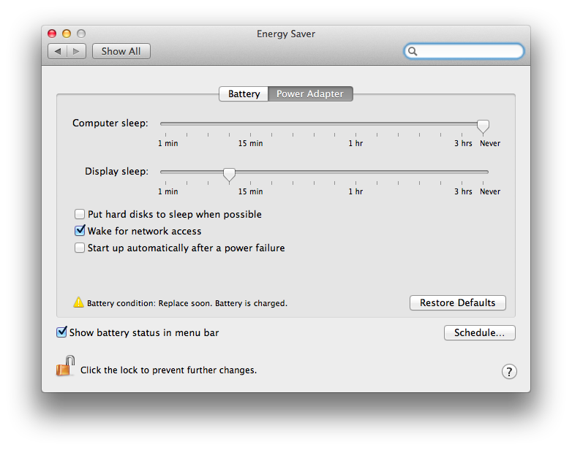
Task: Click the 'Display sleep:' label
Action: click(116, 171)
